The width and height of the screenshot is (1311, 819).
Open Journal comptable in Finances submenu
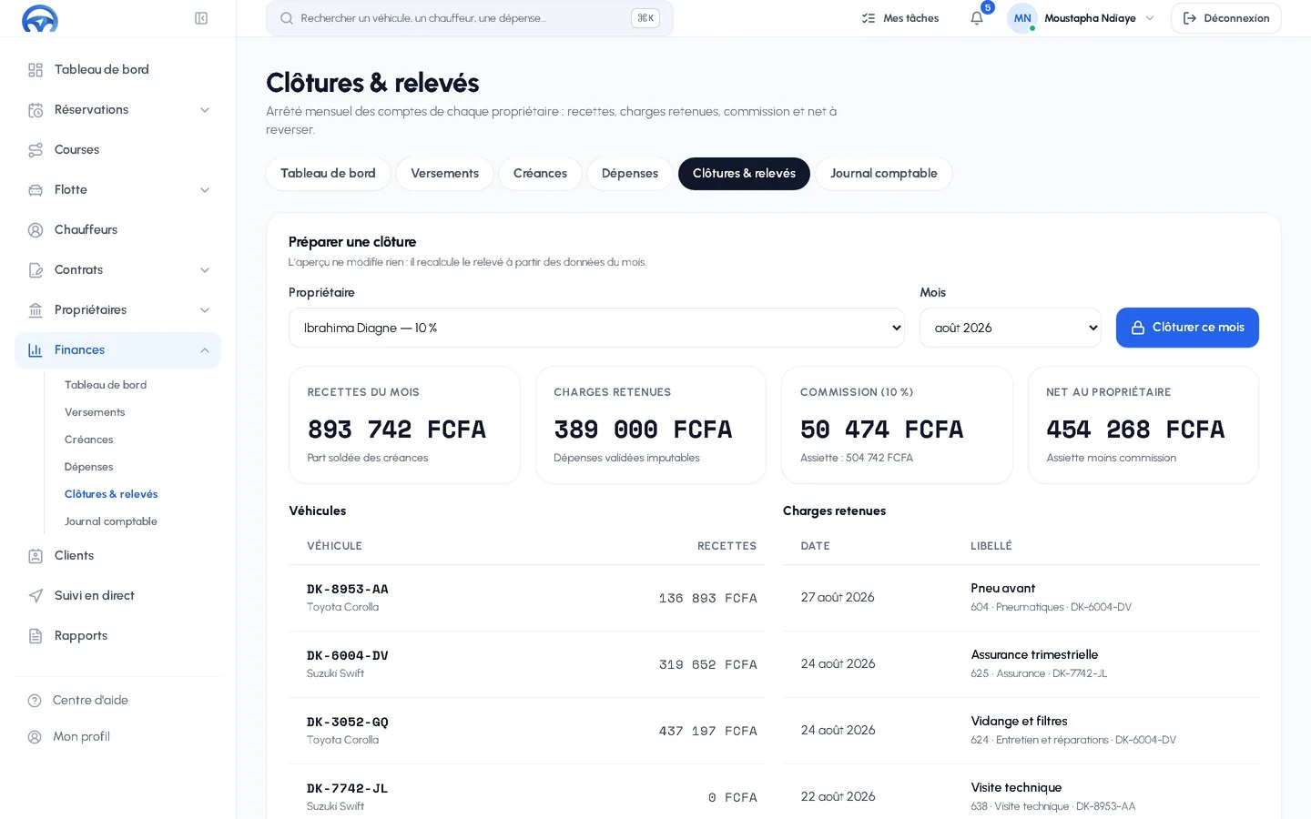[x=111, y=521]
